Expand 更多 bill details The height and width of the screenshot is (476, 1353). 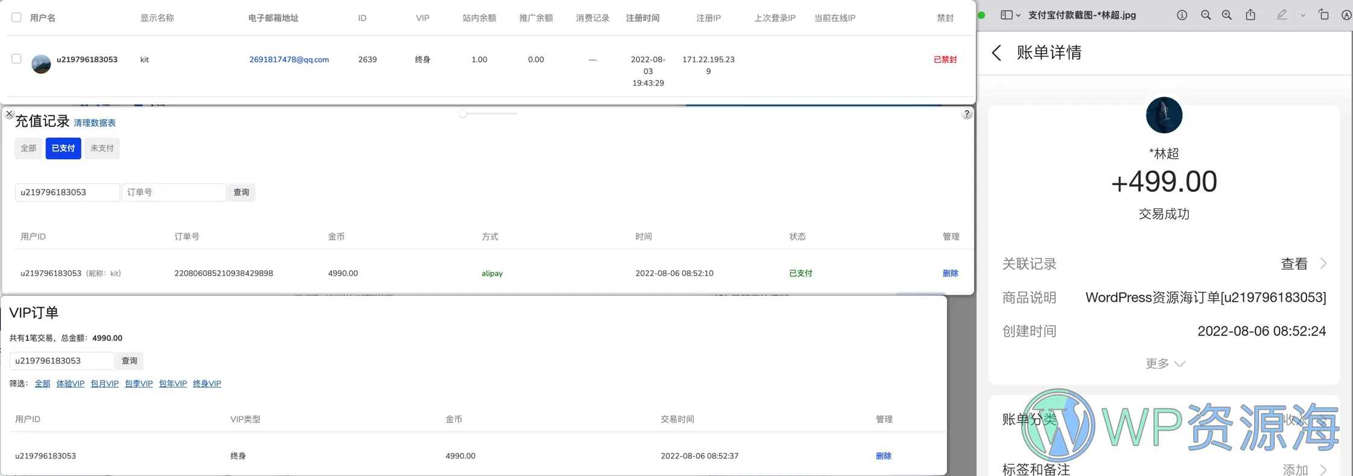tap(1165, 363)
